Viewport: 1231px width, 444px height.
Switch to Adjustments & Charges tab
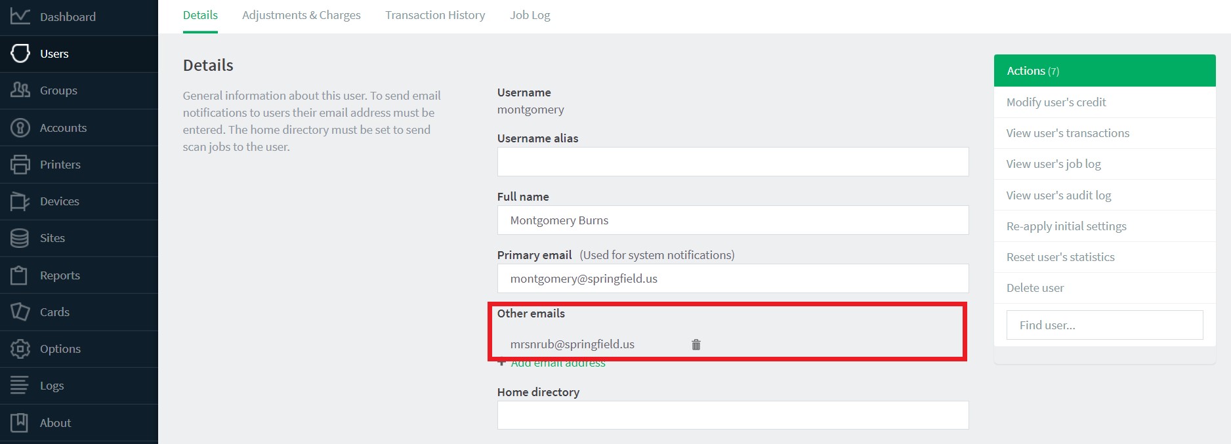(x=301, y=15)
